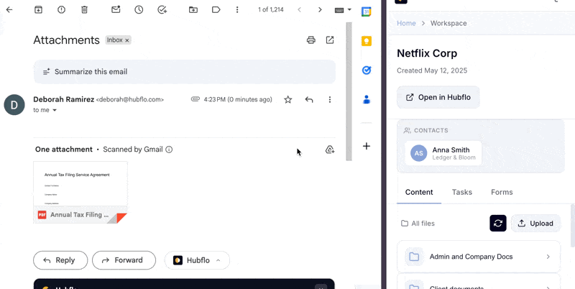Screen dimensions: 575x289
Task: Archive this email
Action: coord(38,10)
